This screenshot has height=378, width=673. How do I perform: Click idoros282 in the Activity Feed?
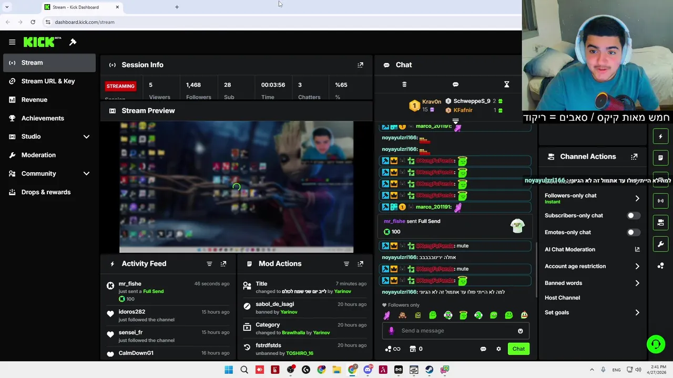[131, 312]
